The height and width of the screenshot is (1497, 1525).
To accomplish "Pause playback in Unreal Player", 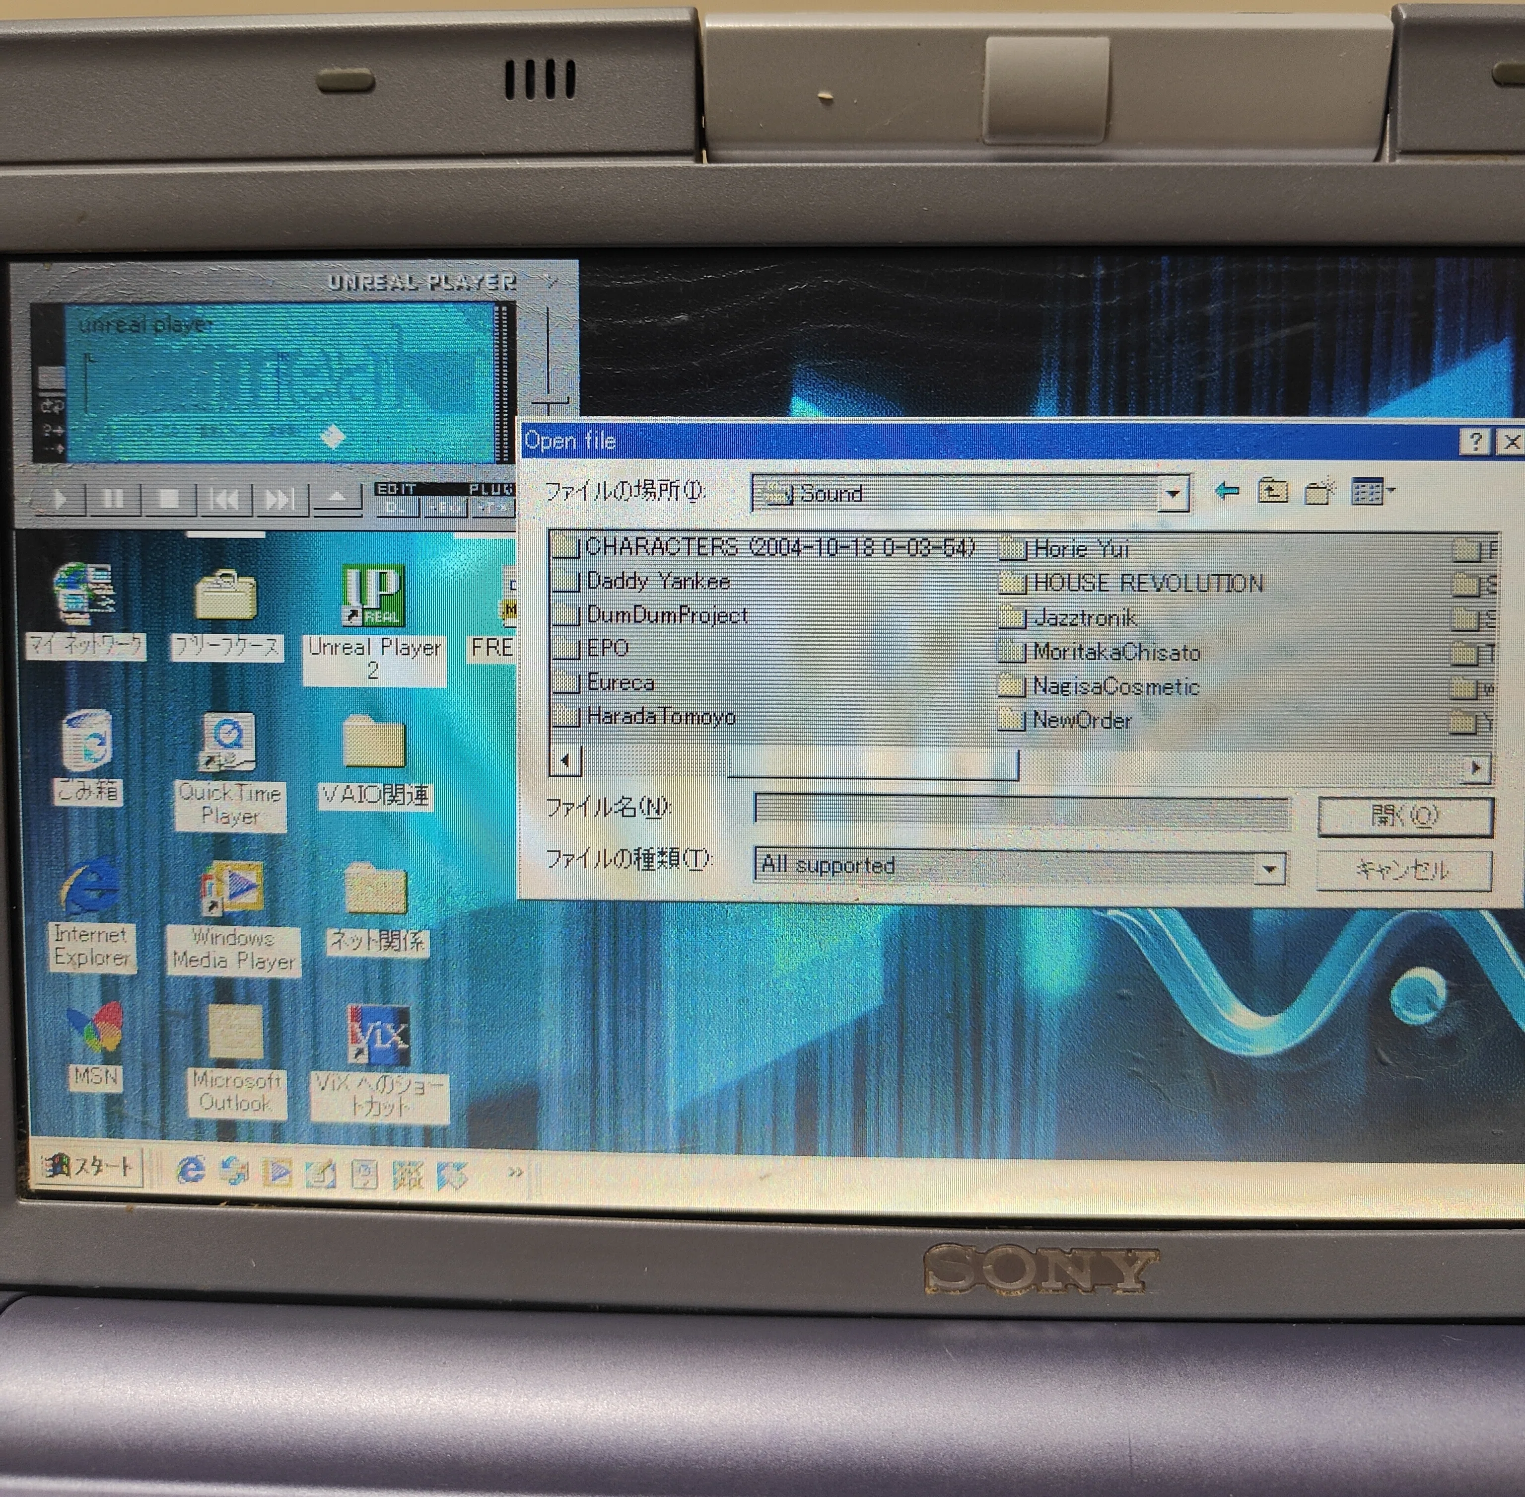I will coord(115,499).
